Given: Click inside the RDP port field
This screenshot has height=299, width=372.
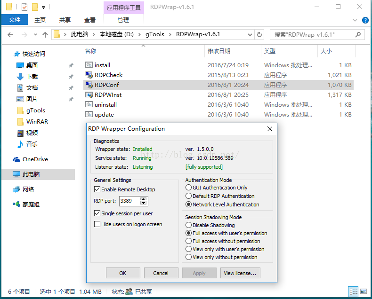Looking at the screenshot, I should click(x=129, y=201).
